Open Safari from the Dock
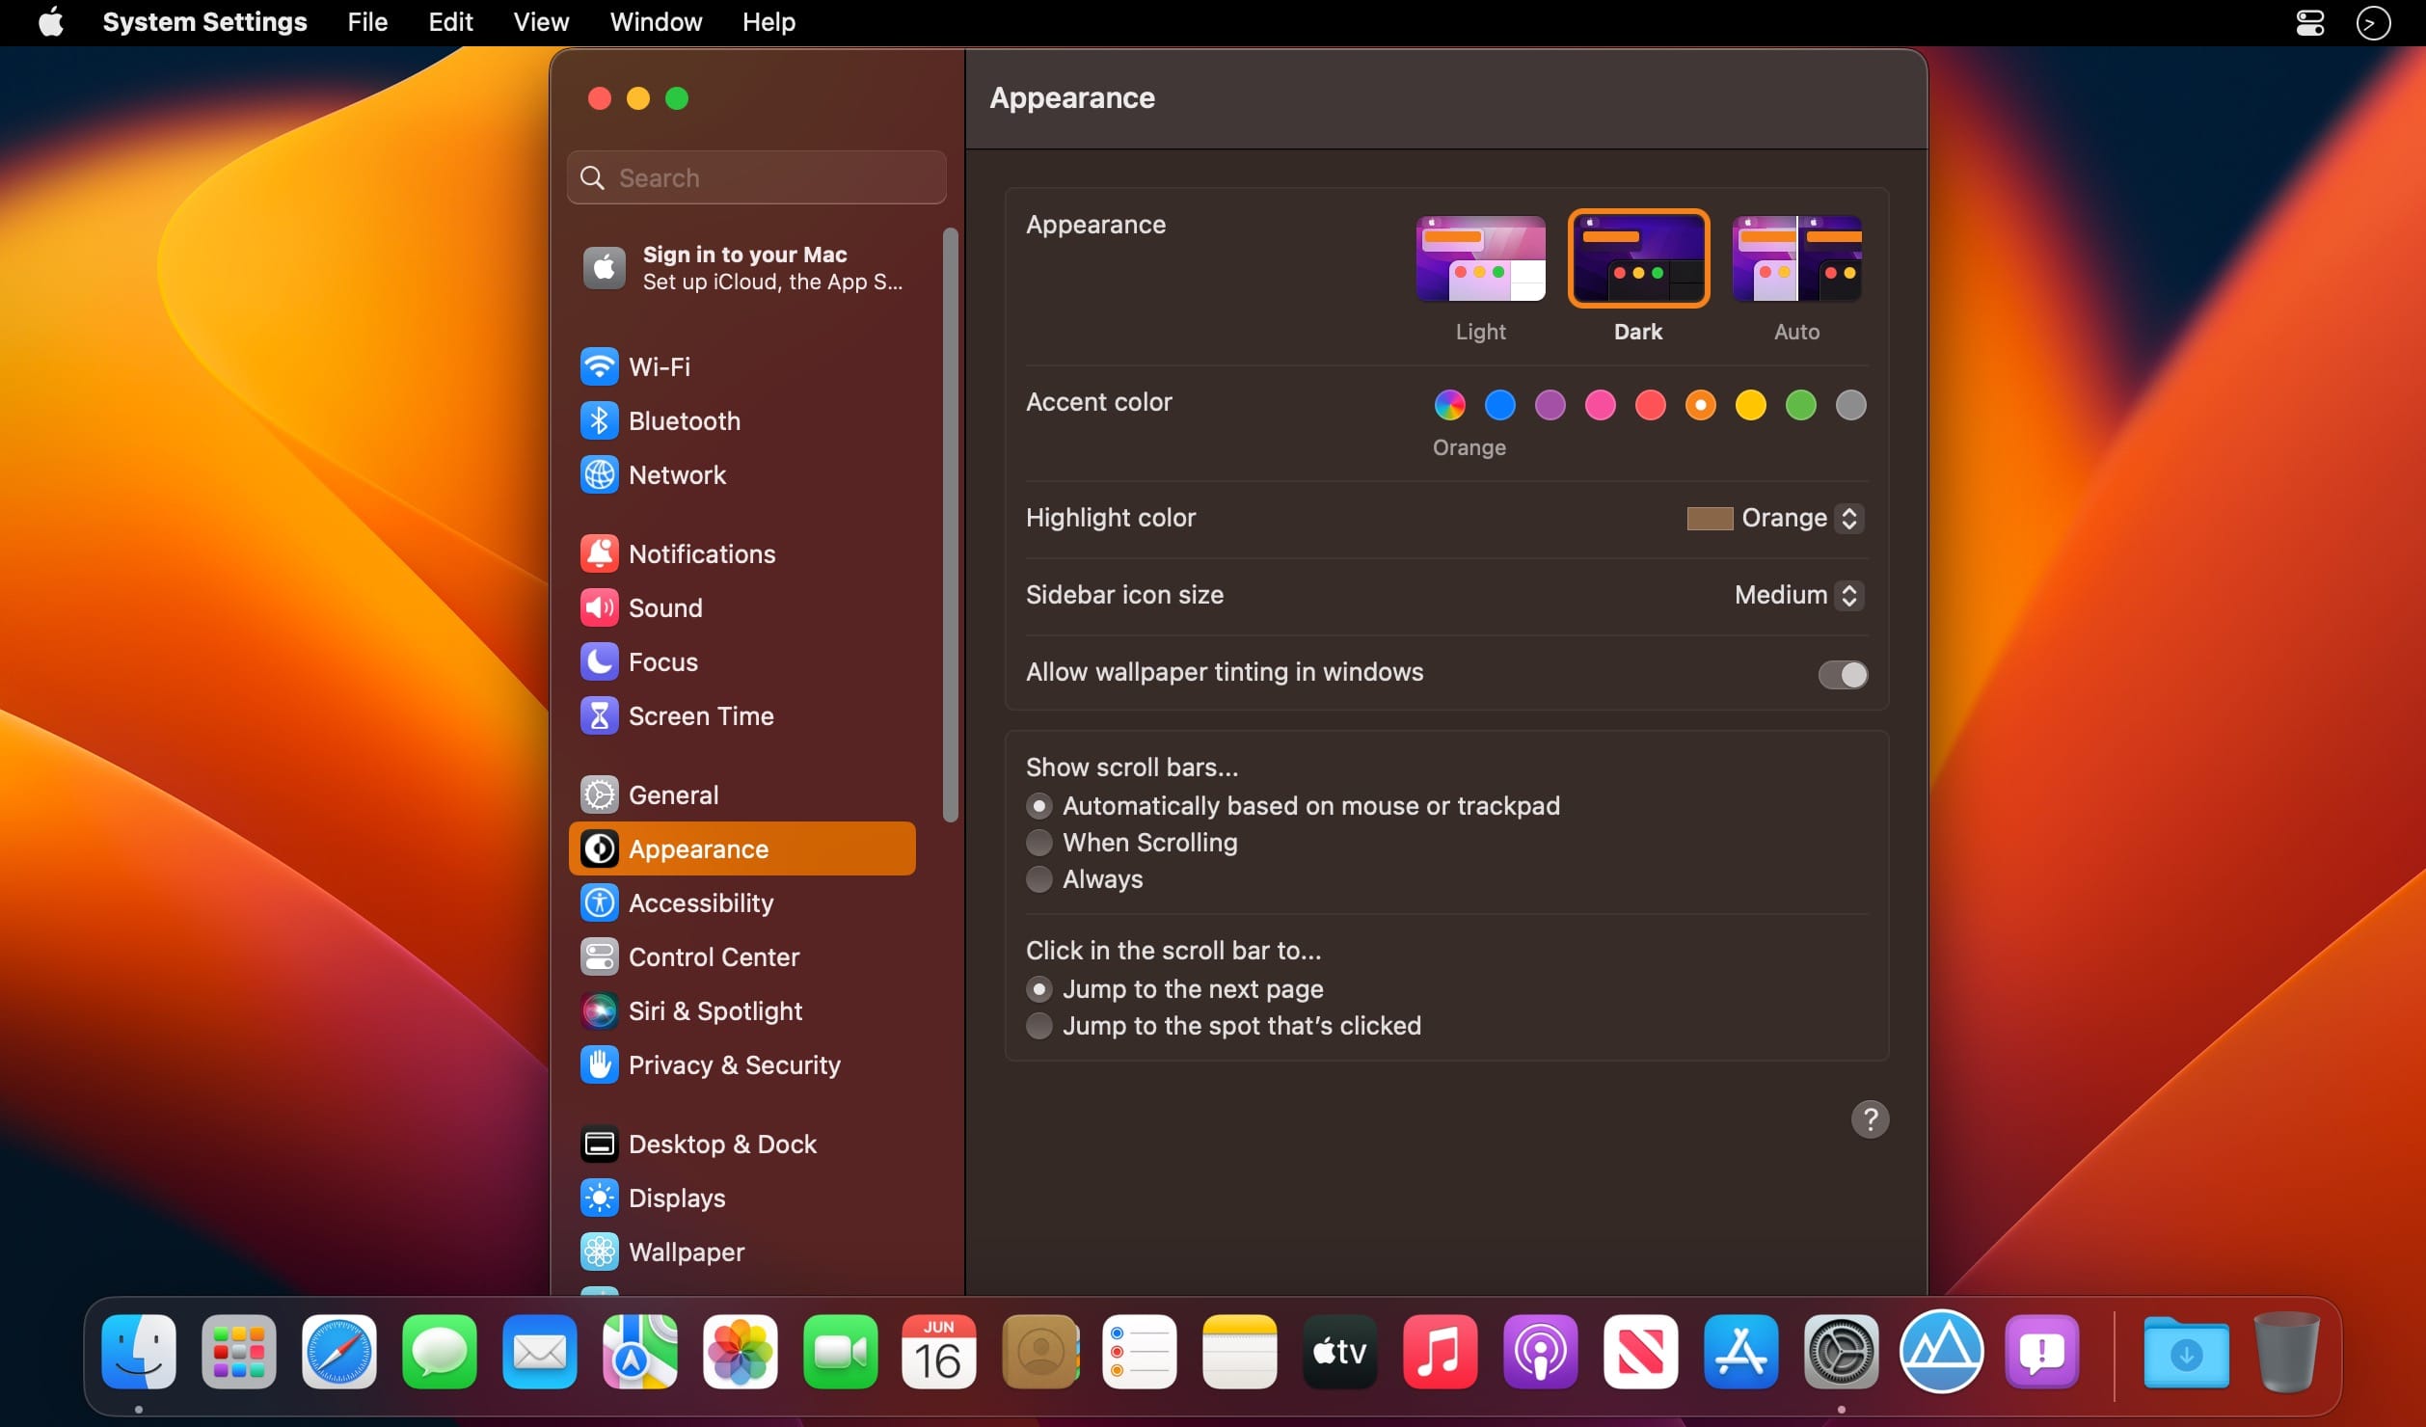Image resolution: width=2426 pixels, height=1427 pixels. click(338, 1354)
